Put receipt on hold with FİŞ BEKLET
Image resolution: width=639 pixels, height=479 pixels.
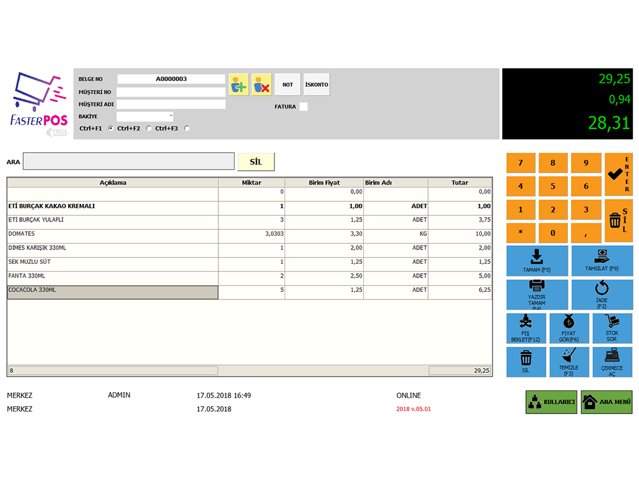[x=526, y=329]
